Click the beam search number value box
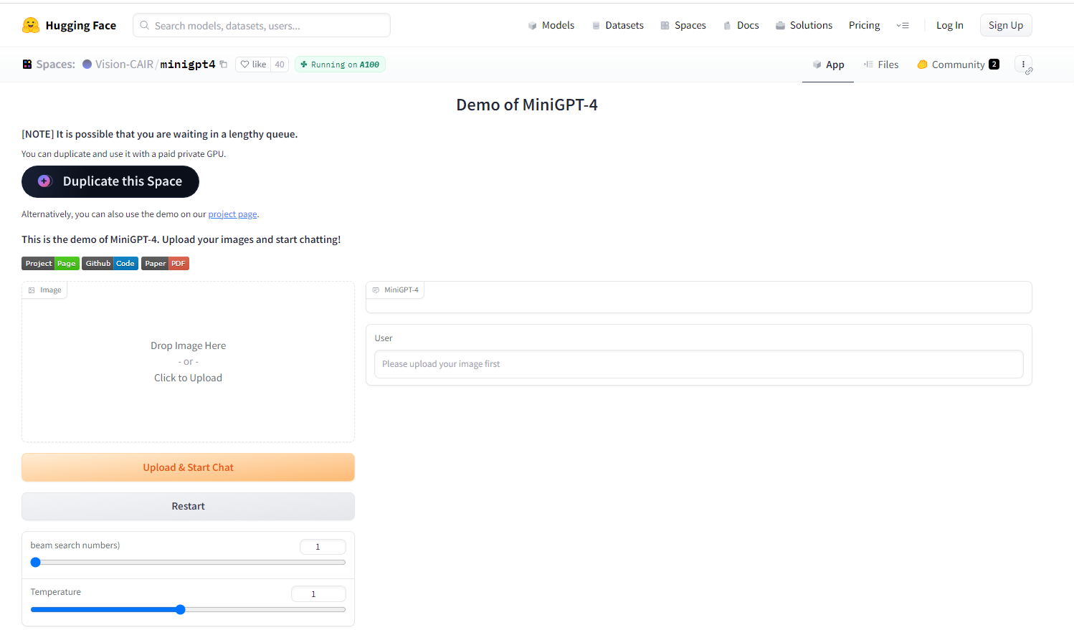1074x630 pixels. coord(323,547)
